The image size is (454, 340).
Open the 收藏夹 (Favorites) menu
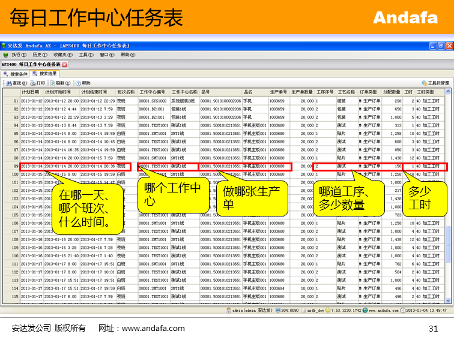pos(62,55)
